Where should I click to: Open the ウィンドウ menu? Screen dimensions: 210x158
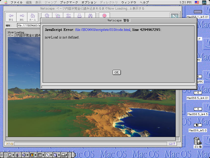point(128,3)
